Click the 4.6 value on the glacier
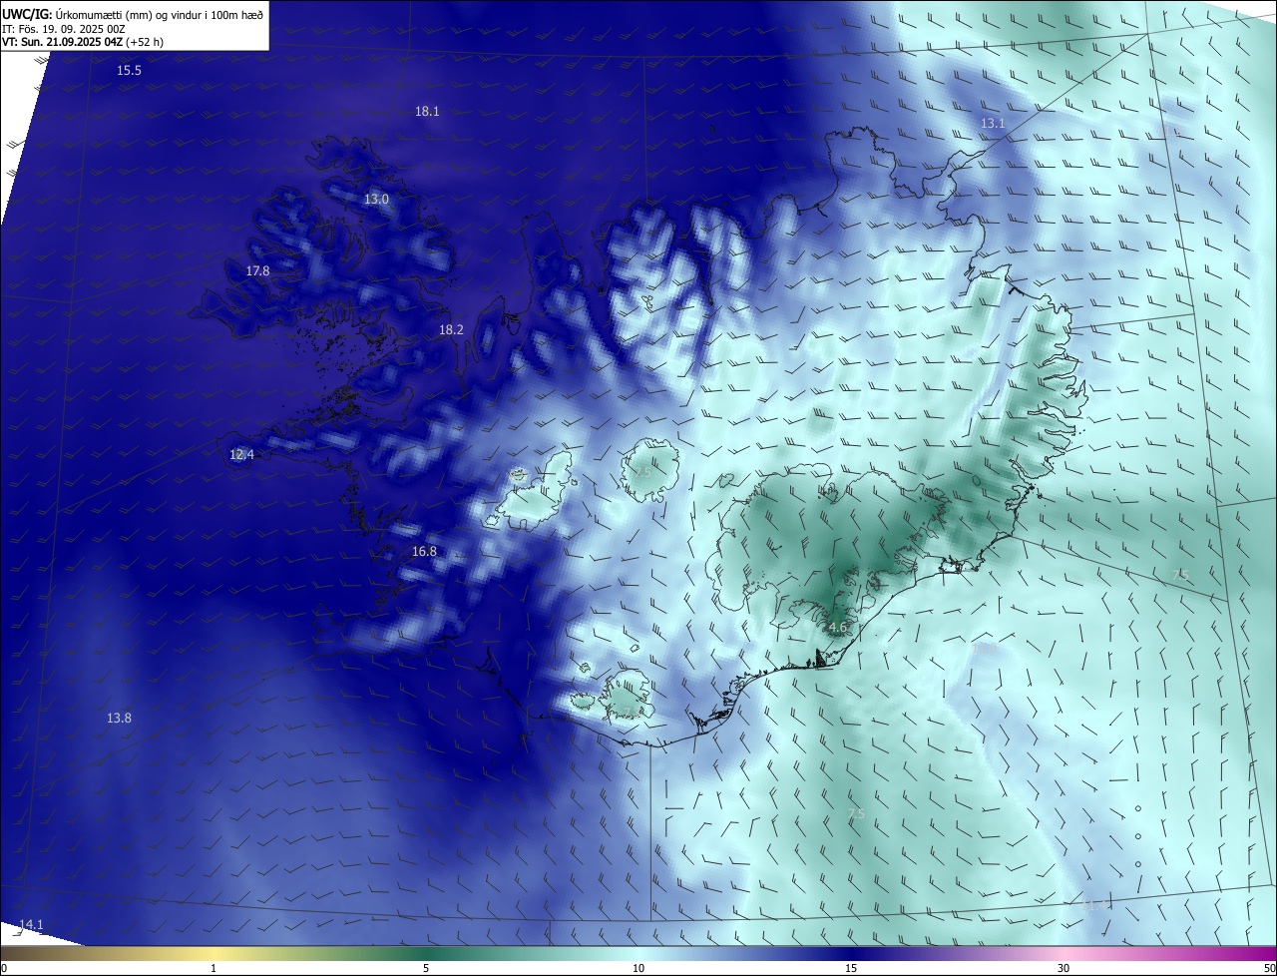 (x=837, y=628)
